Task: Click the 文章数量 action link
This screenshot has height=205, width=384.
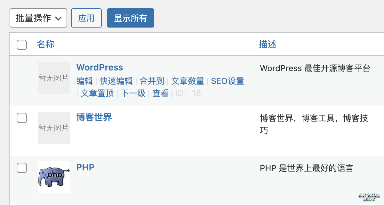Action: point(188,81)
